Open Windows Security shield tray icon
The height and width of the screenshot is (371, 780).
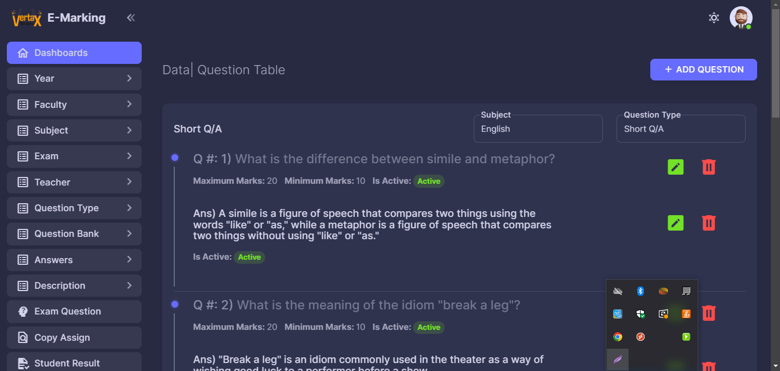(641, 314)
